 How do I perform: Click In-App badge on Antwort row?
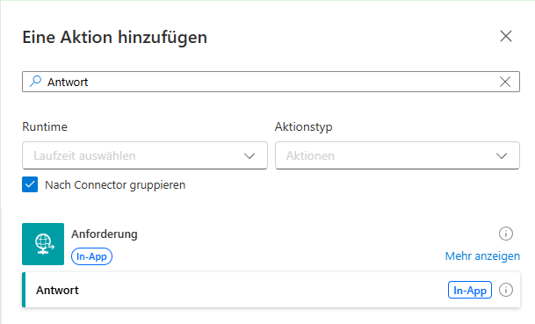tap(469, 290)
